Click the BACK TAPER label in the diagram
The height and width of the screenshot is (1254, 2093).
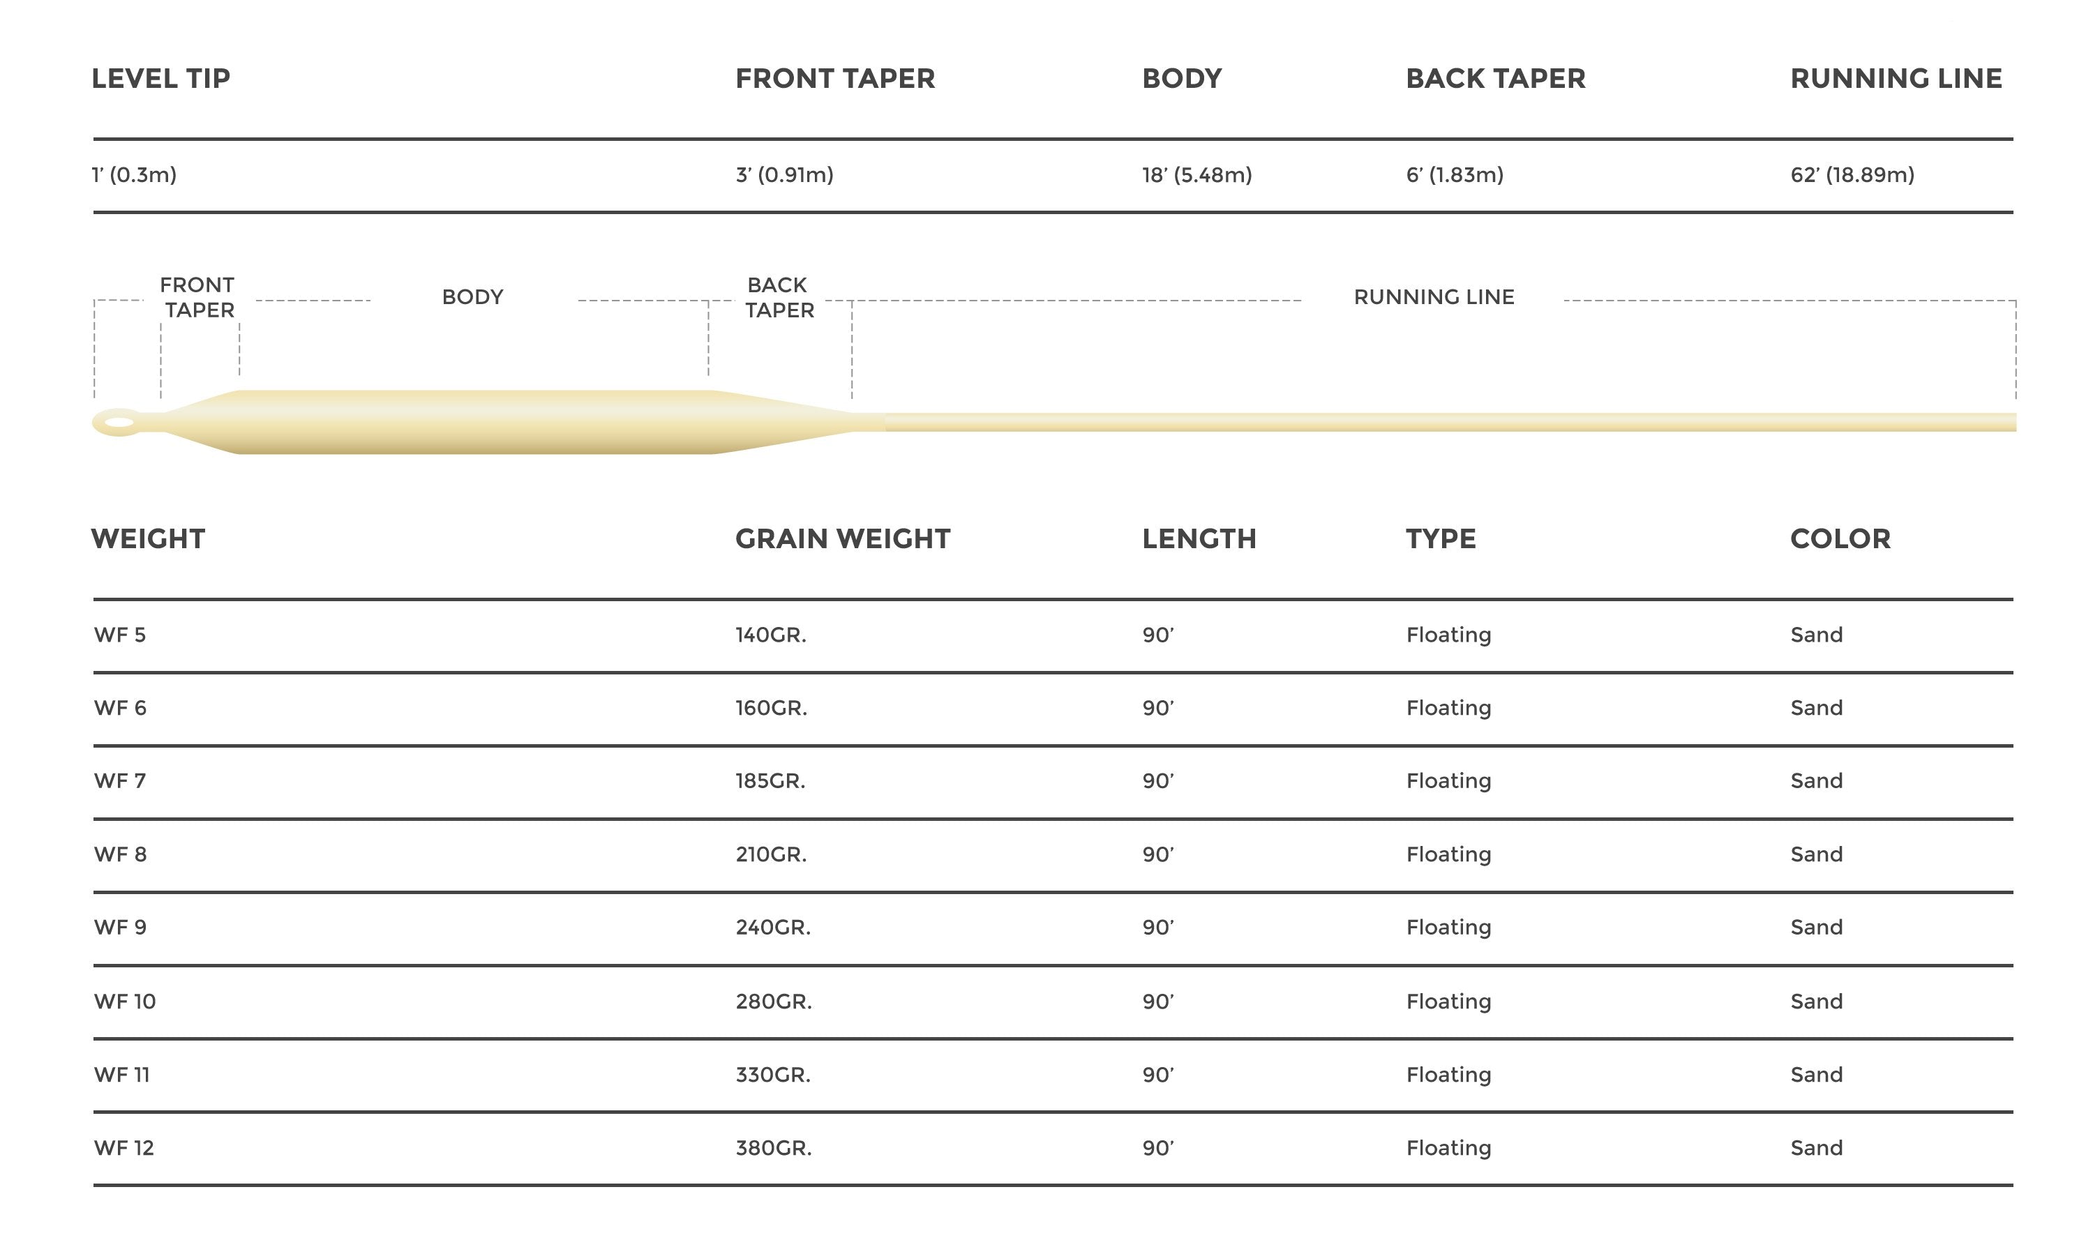coord(779,297)
